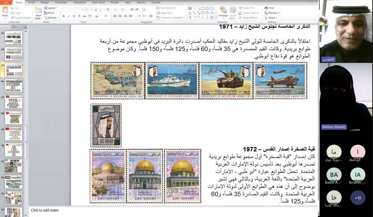Open the Slide Show tab

99,2
